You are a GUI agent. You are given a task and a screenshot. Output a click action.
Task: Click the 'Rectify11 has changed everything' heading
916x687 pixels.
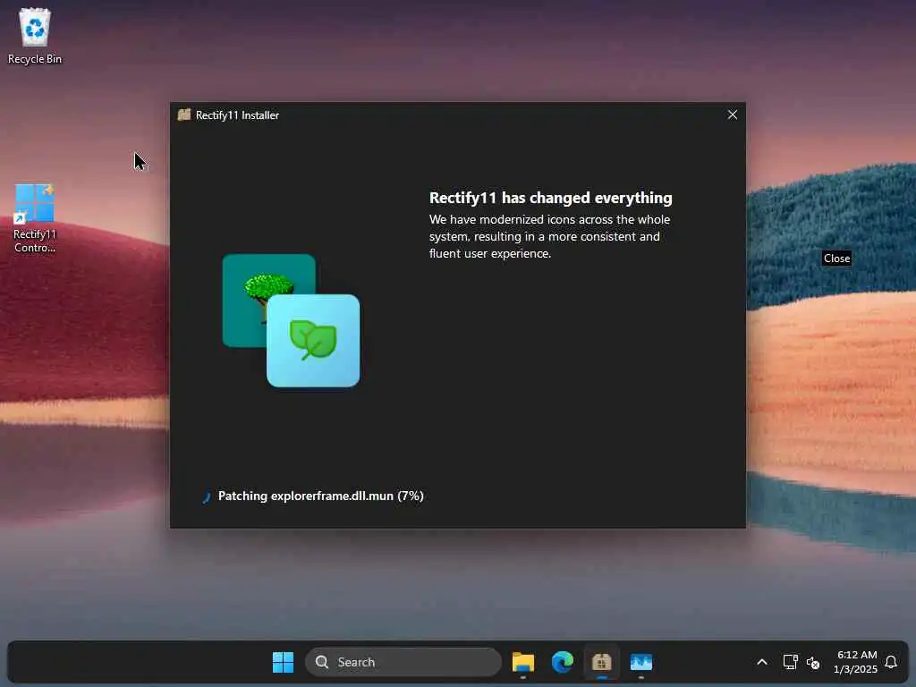(x=550, y=198)
